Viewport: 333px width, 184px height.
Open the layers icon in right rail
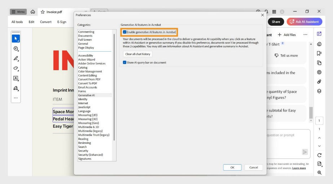[319, 91]
